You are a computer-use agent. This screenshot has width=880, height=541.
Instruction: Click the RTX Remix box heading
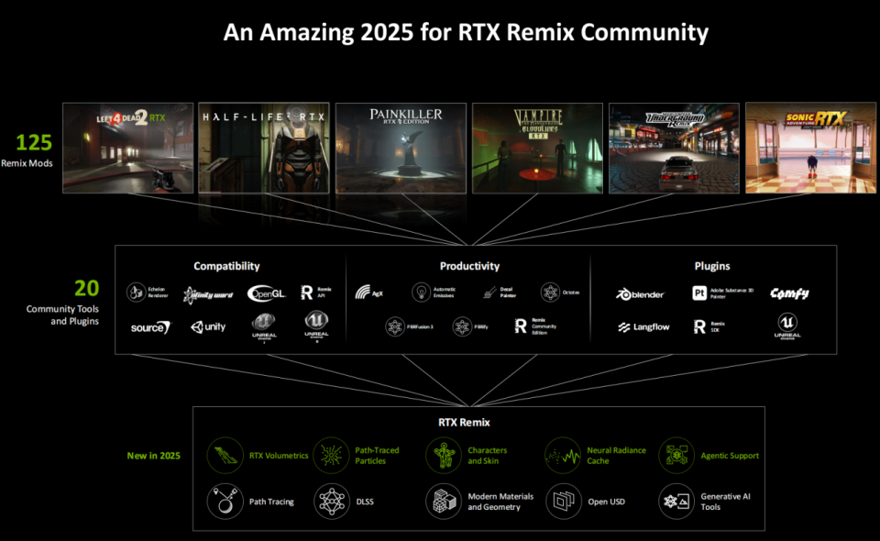coord(464,422)
